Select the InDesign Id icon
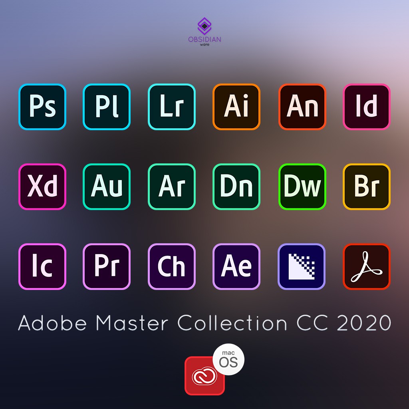 click(x=367, y=107)
